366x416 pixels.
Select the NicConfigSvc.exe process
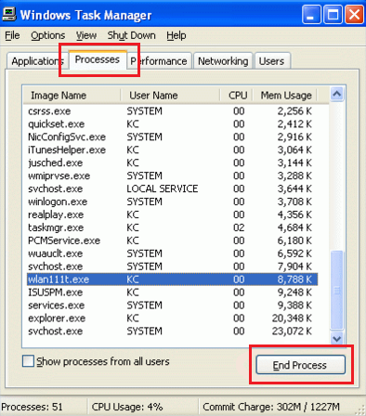click(172, 137)
